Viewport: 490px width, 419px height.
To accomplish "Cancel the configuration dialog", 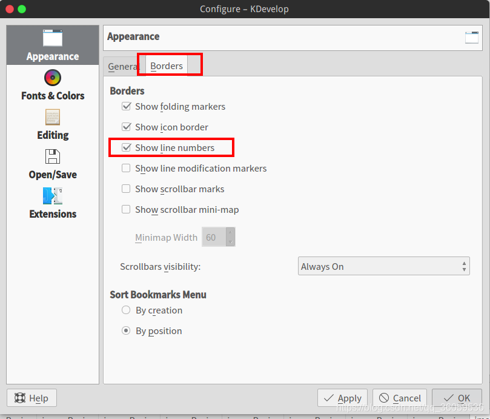I will click(x=400, y=398).
